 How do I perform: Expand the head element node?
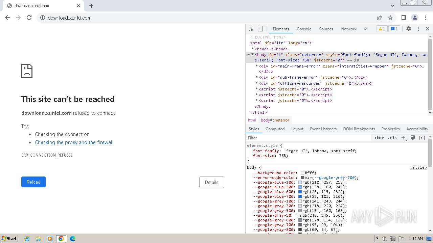coord(252,49)
